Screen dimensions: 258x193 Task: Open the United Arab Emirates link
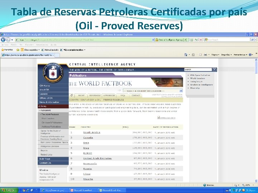pos(97,158)
